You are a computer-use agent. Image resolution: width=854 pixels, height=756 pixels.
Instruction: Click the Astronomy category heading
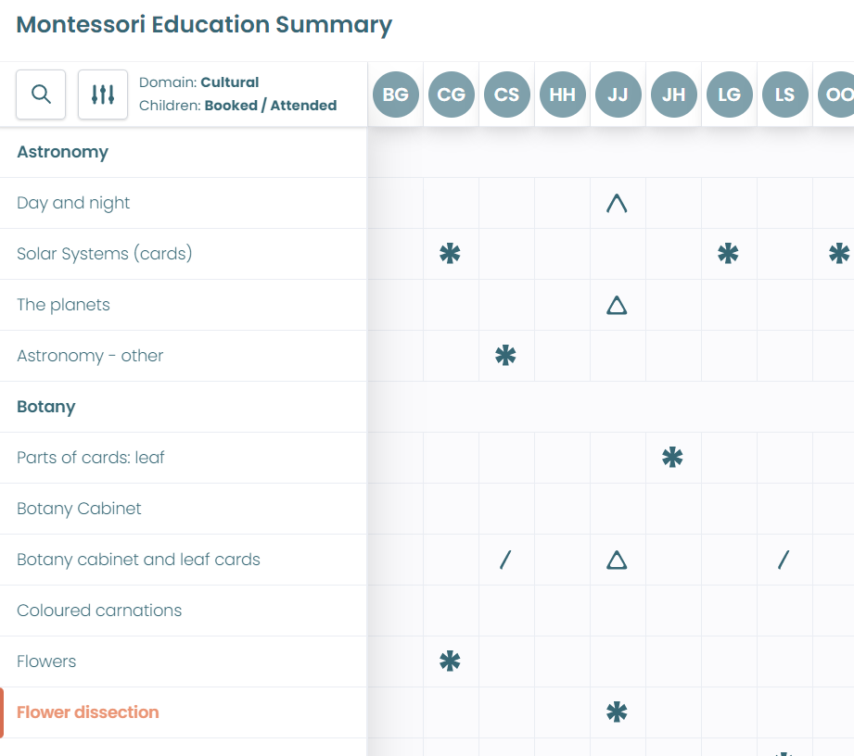(63, 152)
